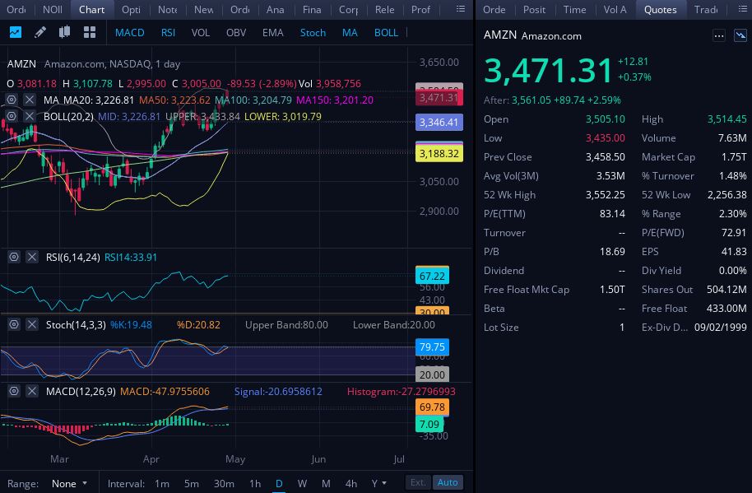752x493 pixels.
Task: Open the Positions tab in right panel
Action: [534, 10]
